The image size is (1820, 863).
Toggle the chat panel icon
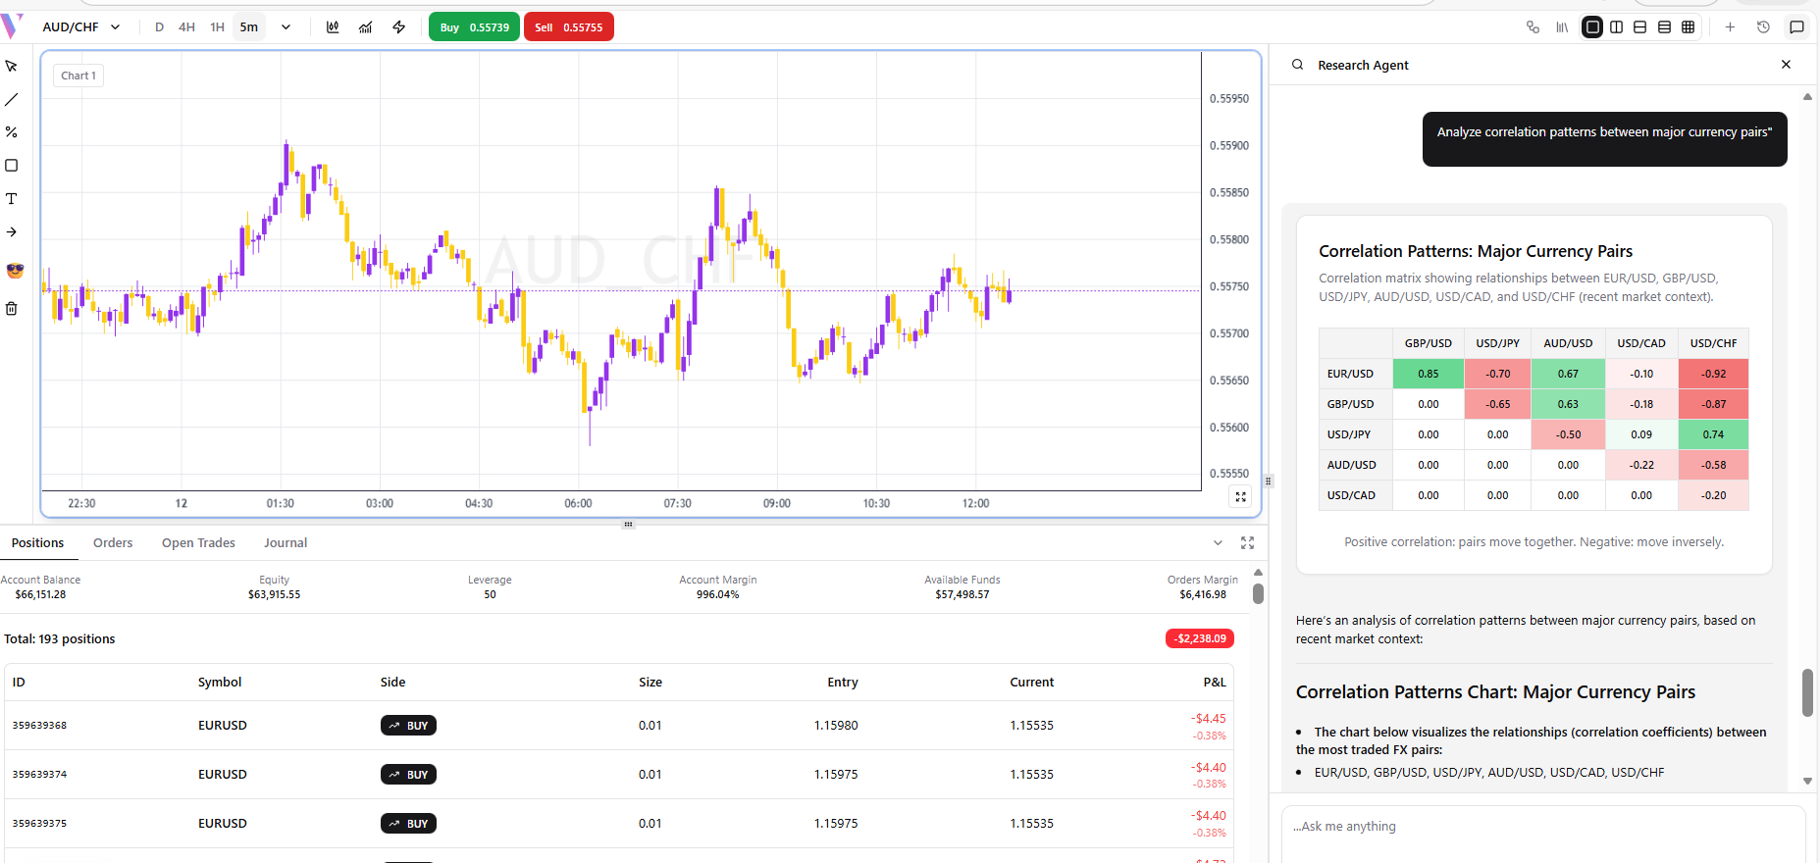click(x=1796, y=27)
